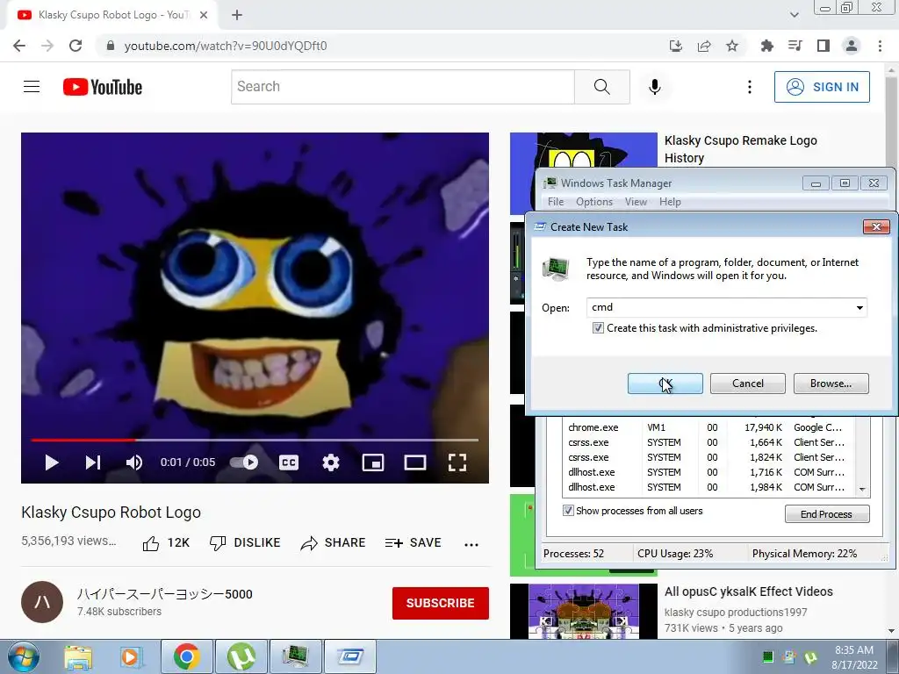Open the media control icon in Chrome toolbar
The image size is (899, 674).
click(x=795, y=46)
